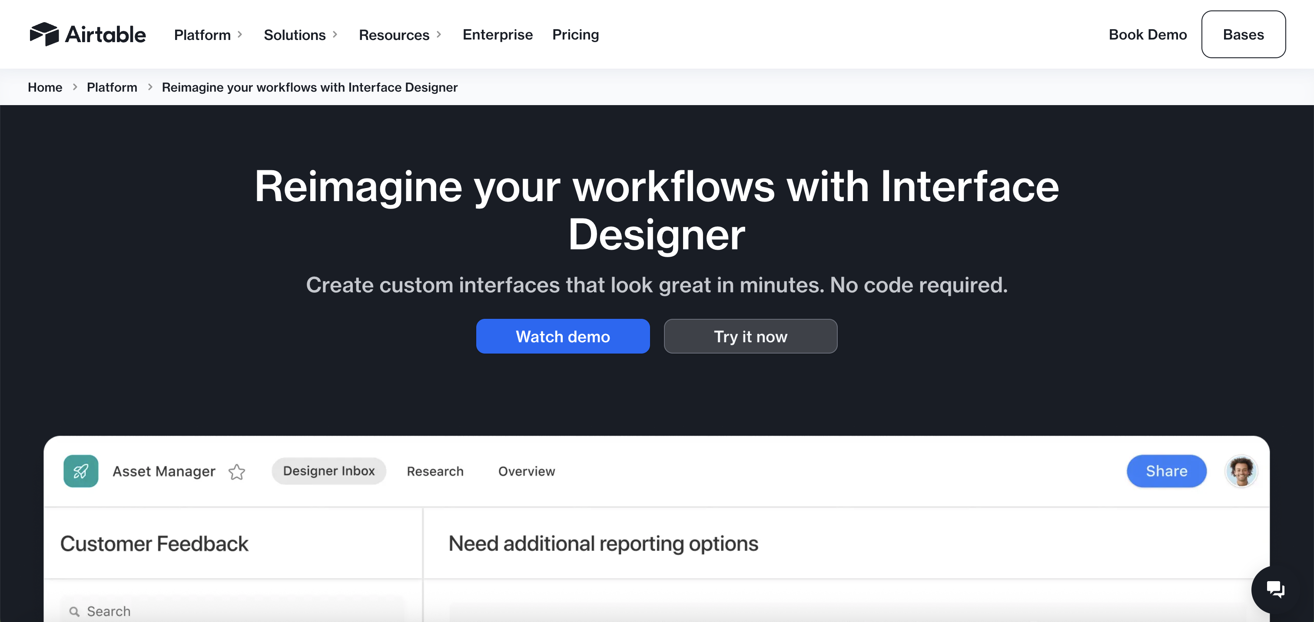Click the Home breadcrumb link
This screenshot has height=622, width=1314.
45,87
